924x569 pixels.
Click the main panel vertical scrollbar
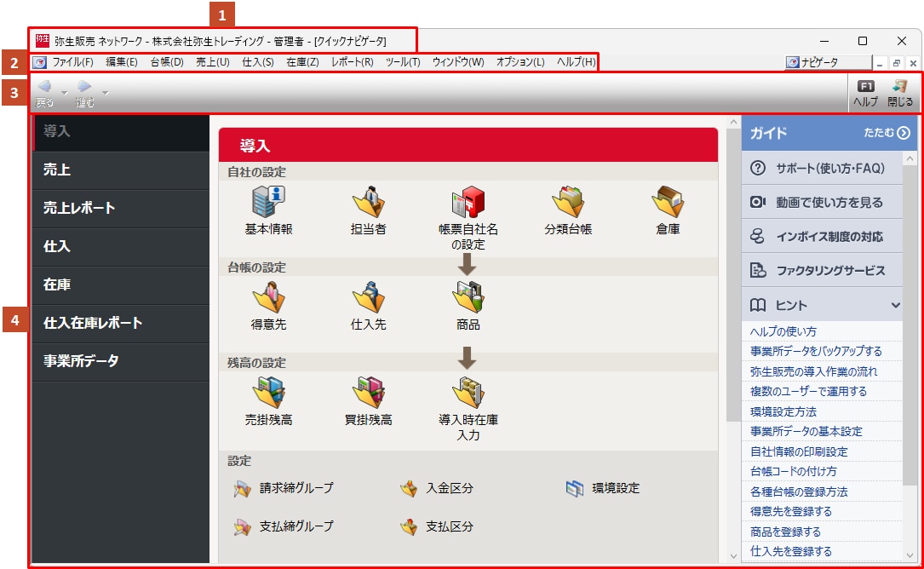(x=732, y=273)
